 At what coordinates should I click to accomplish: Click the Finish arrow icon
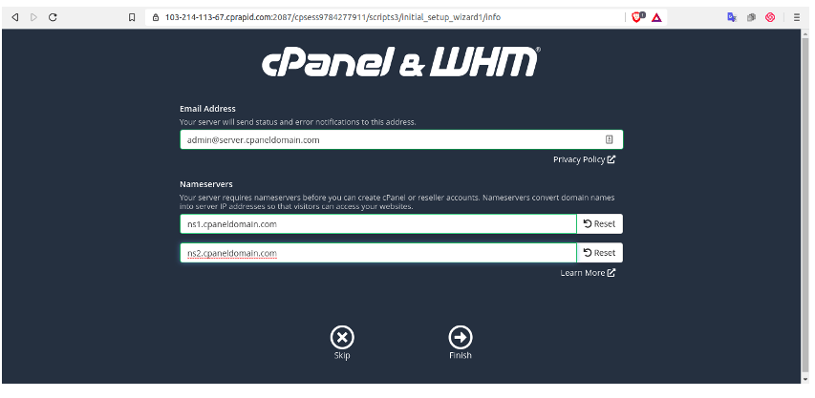pyautogui.click(x=461, y=337)
